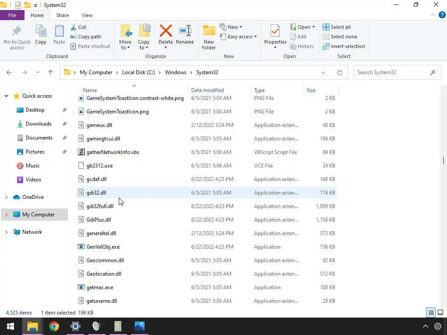Show hidden tray icons chevron
This screenshot has width=447, height=335.
point(425,326)
